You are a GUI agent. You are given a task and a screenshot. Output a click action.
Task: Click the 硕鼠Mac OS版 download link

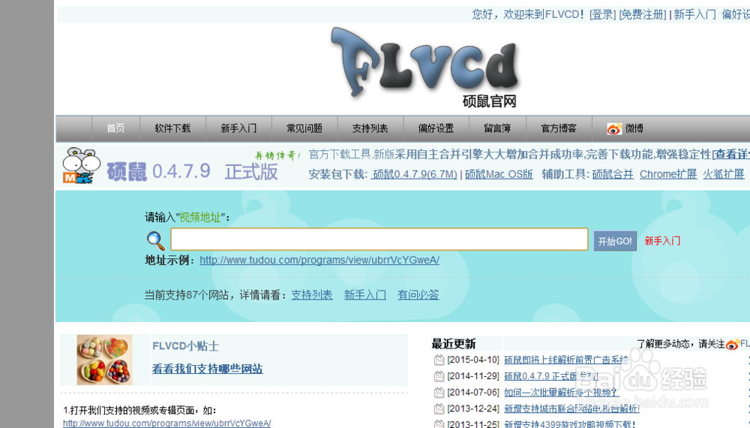click(499, 174)
